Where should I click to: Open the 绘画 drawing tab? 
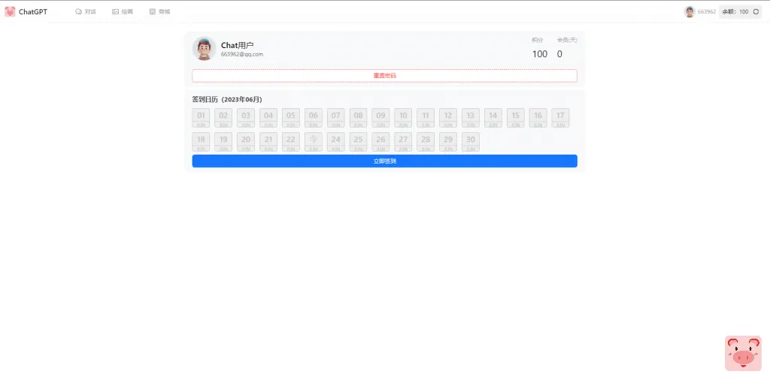123,12
